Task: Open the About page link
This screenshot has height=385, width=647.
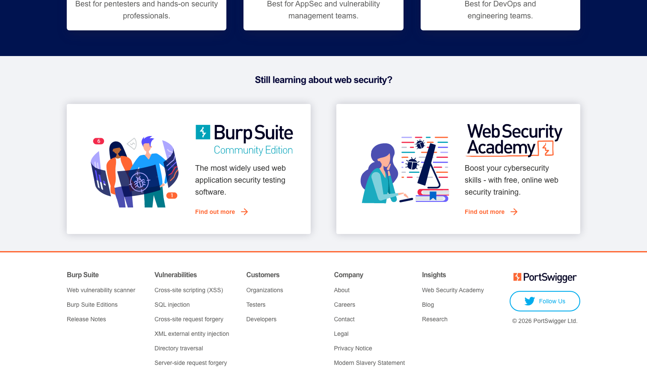Action: pos(342,290)
